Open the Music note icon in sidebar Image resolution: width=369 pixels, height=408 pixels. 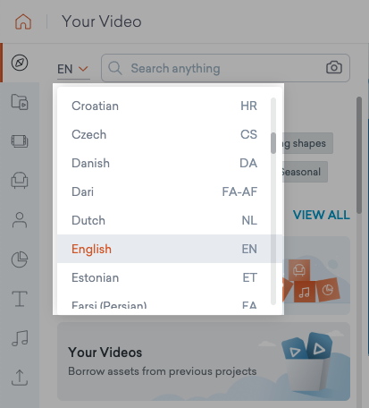pyautogui.click(x=20, y=338)
